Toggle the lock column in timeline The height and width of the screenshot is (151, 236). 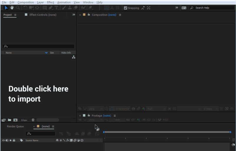click(x=14, y=140)
